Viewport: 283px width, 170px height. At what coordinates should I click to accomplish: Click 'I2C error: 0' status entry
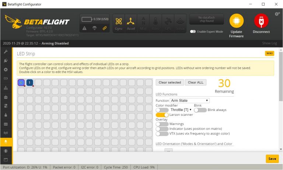[x=90, y=167]
